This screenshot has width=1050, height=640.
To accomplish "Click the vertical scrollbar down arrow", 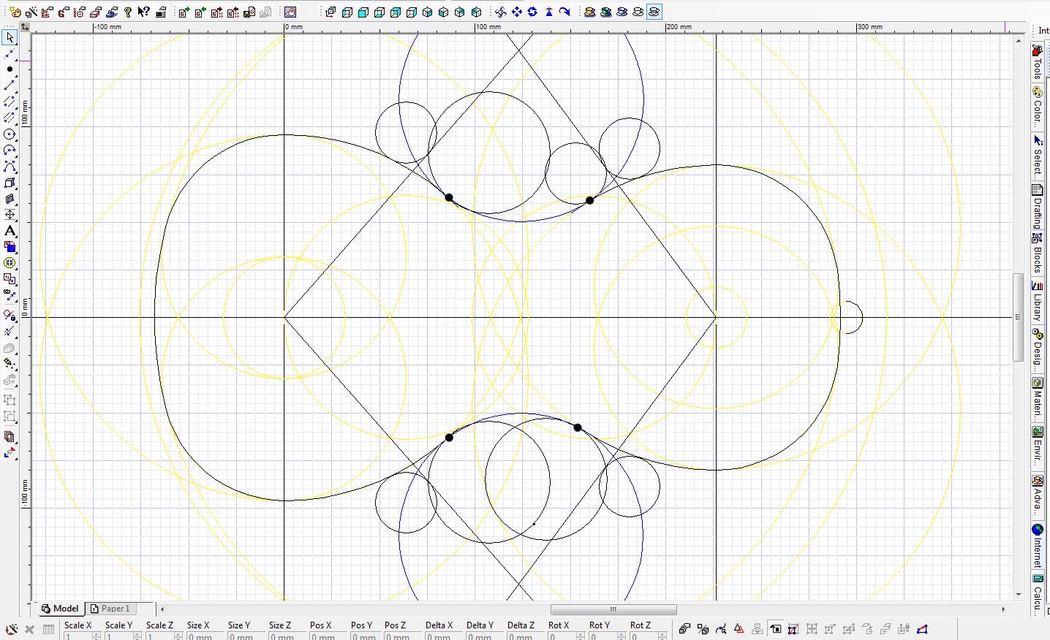I will [1018, 595].
